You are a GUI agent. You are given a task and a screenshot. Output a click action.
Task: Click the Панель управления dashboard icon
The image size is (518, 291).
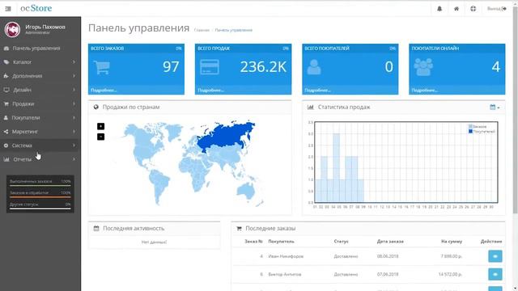coord(6,48)
